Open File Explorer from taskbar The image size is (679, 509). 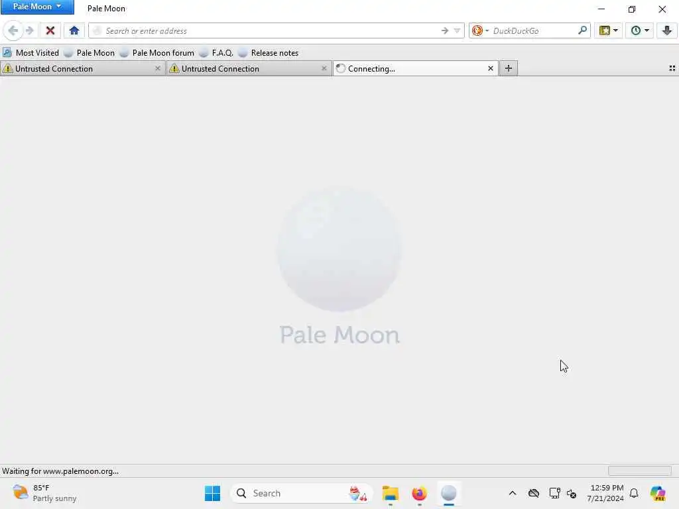coord(390,493)
